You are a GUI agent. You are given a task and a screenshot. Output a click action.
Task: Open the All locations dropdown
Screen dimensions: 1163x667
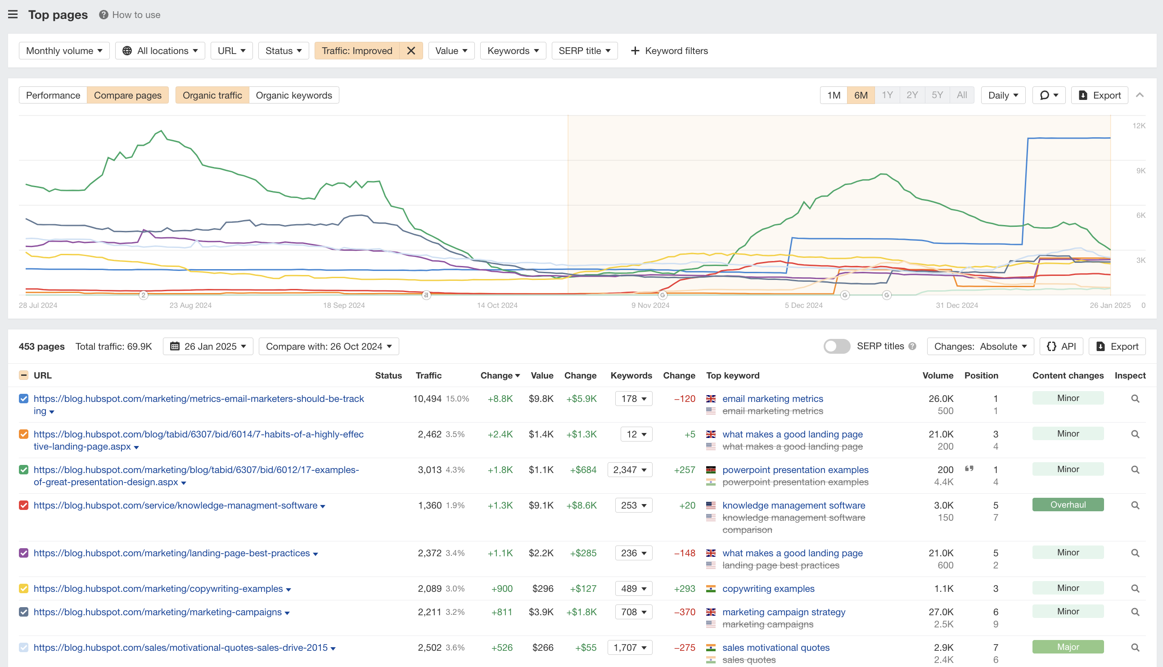coord(160,50)
